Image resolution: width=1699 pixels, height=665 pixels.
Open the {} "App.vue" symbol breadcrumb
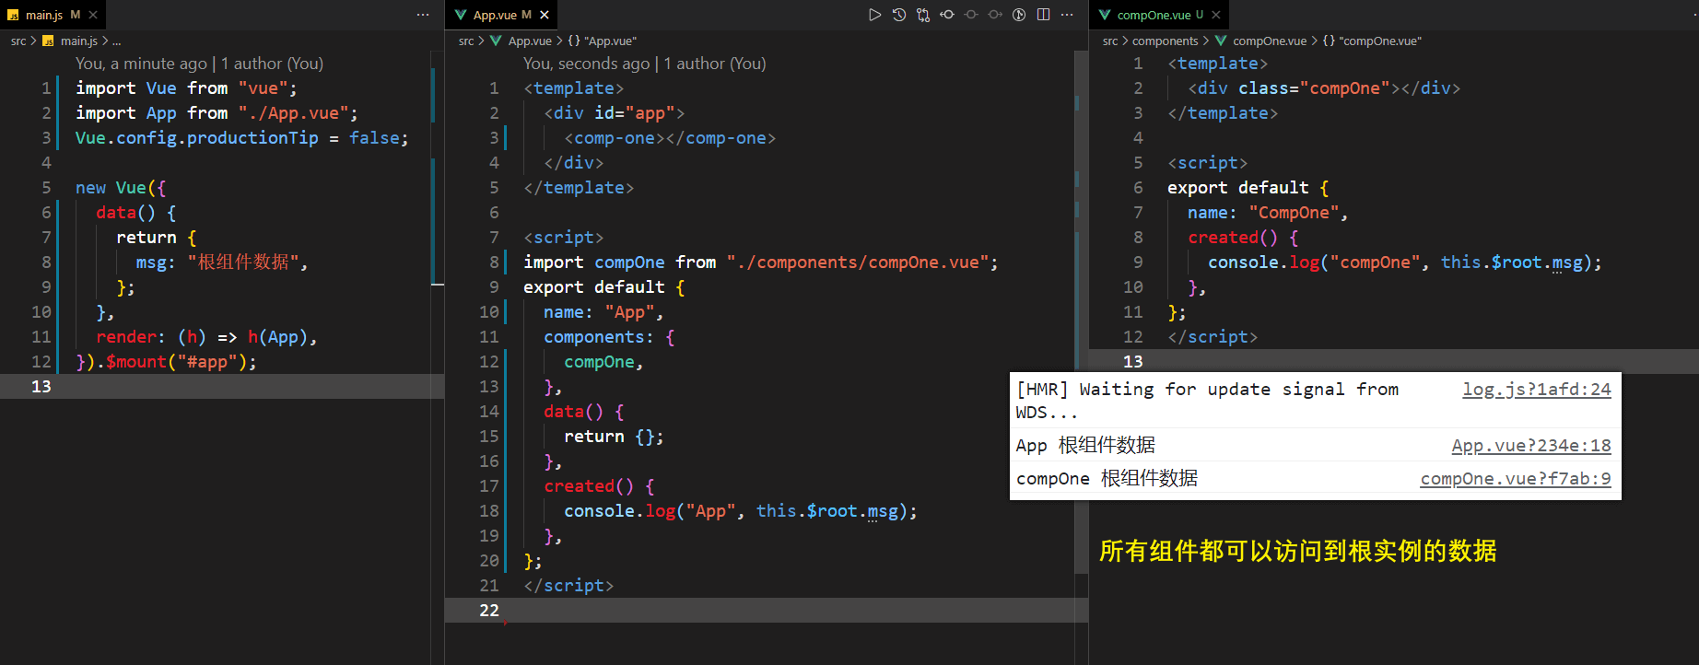click(603, 41)
